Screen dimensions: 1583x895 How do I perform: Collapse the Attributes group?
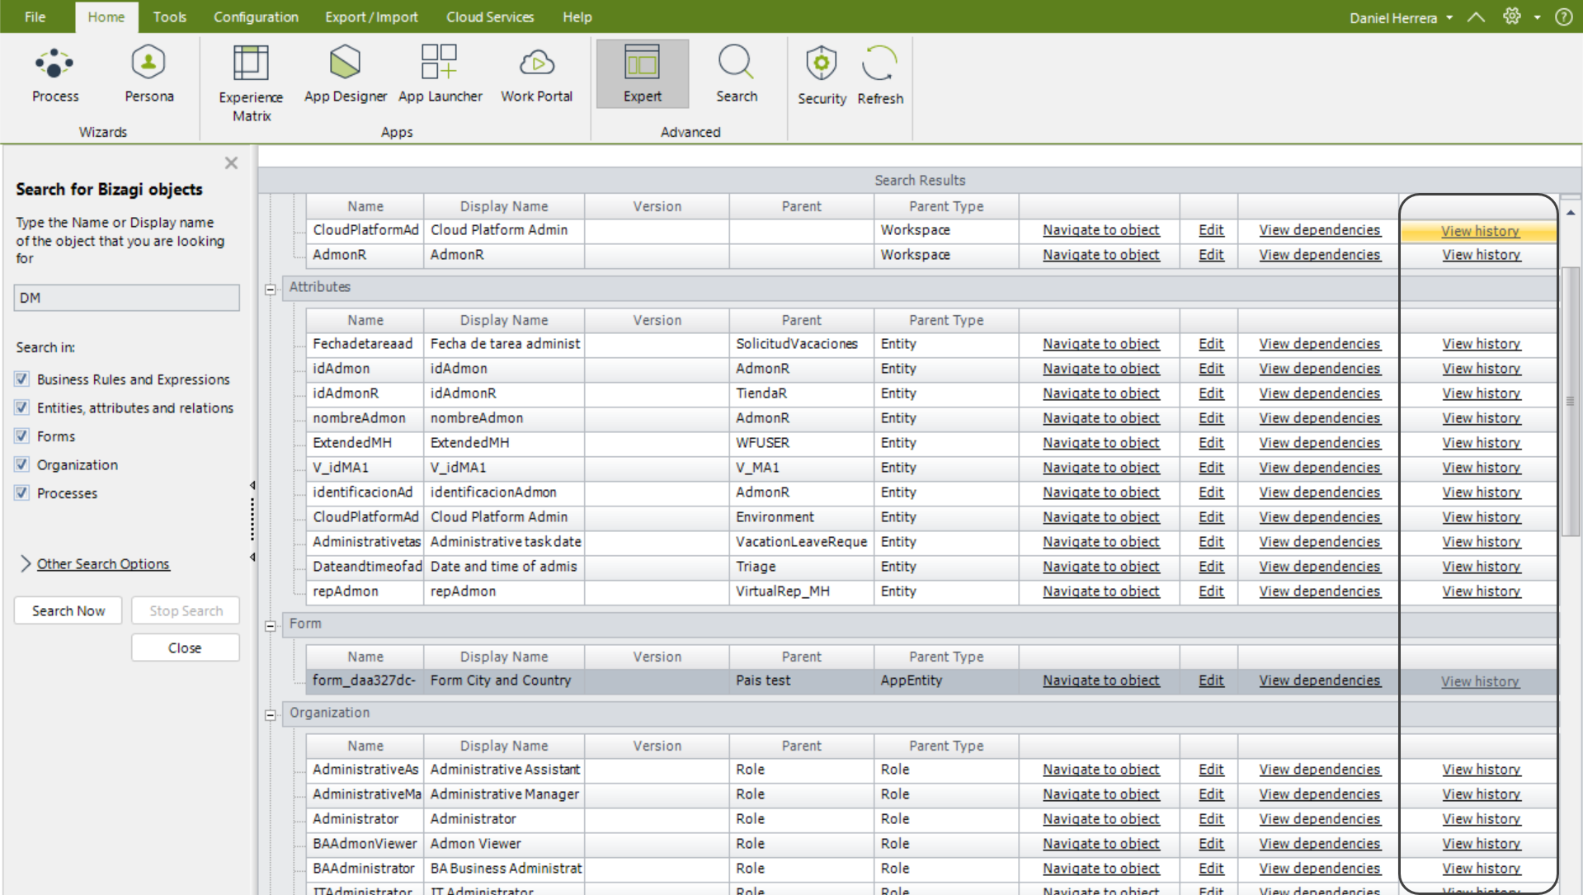[x=270, y=289]
